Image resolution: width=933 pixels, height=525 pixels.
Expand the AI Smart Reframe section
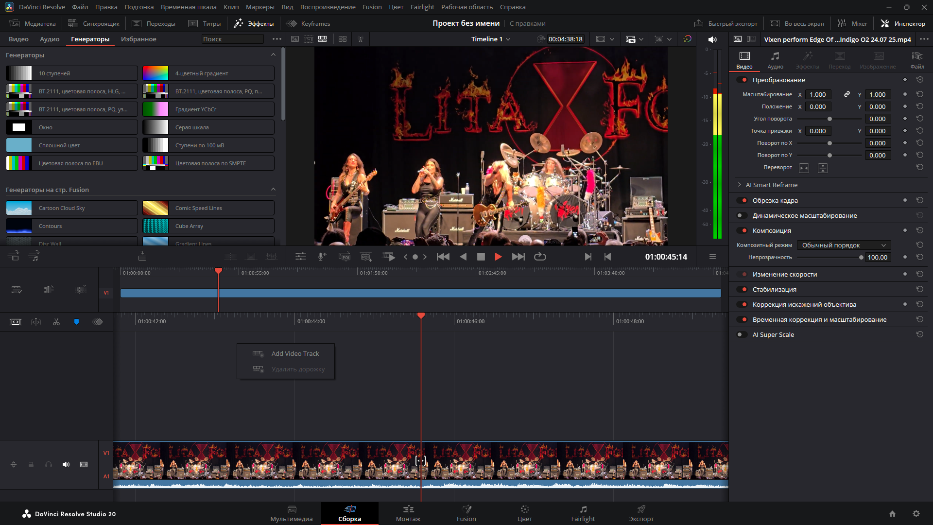pyautogui.click(x=740, y=185)
